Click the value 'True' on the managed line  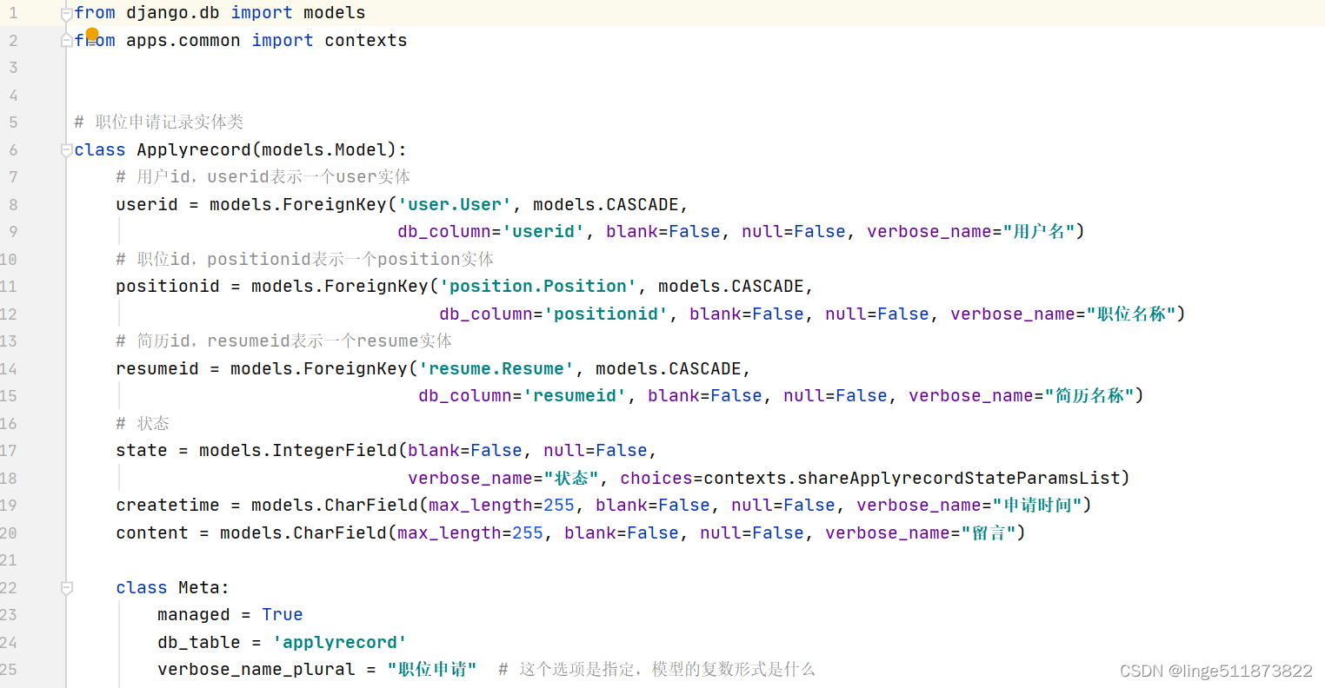tap(283, 615)
